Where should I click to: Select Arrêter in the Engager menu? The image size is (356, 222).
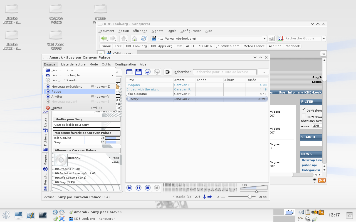pos(79,97)
